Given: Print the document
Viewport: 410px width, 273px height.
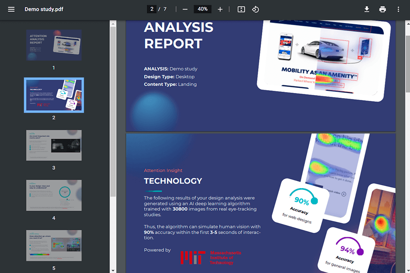Looking at the screenshot, I should pos(383,9).
